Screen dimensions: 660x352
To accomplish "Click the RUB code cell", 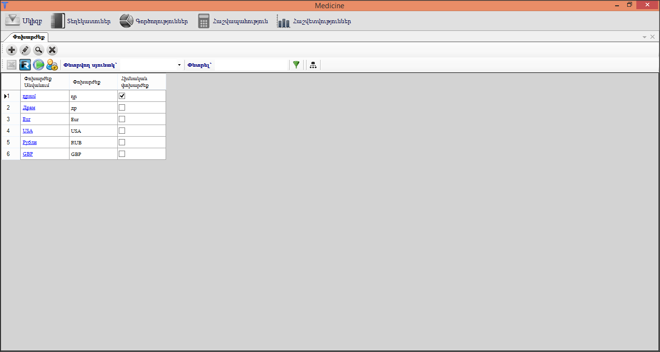I will coord(94,142).
